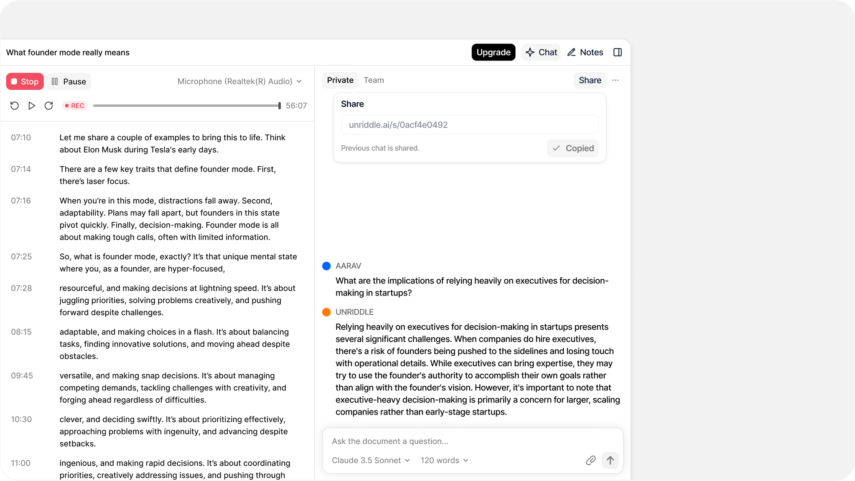Click the pencil icon beside Notes
Screen dimensions: 855x481
(571, 52)
